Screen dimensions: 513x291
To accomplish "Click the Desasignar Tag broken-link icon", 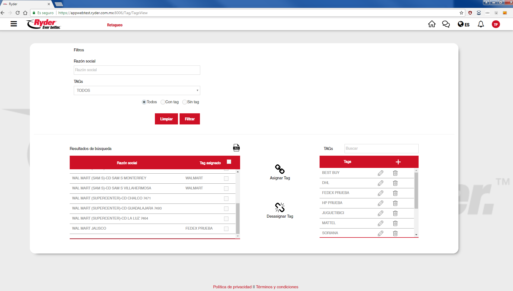I will (280, 207).
